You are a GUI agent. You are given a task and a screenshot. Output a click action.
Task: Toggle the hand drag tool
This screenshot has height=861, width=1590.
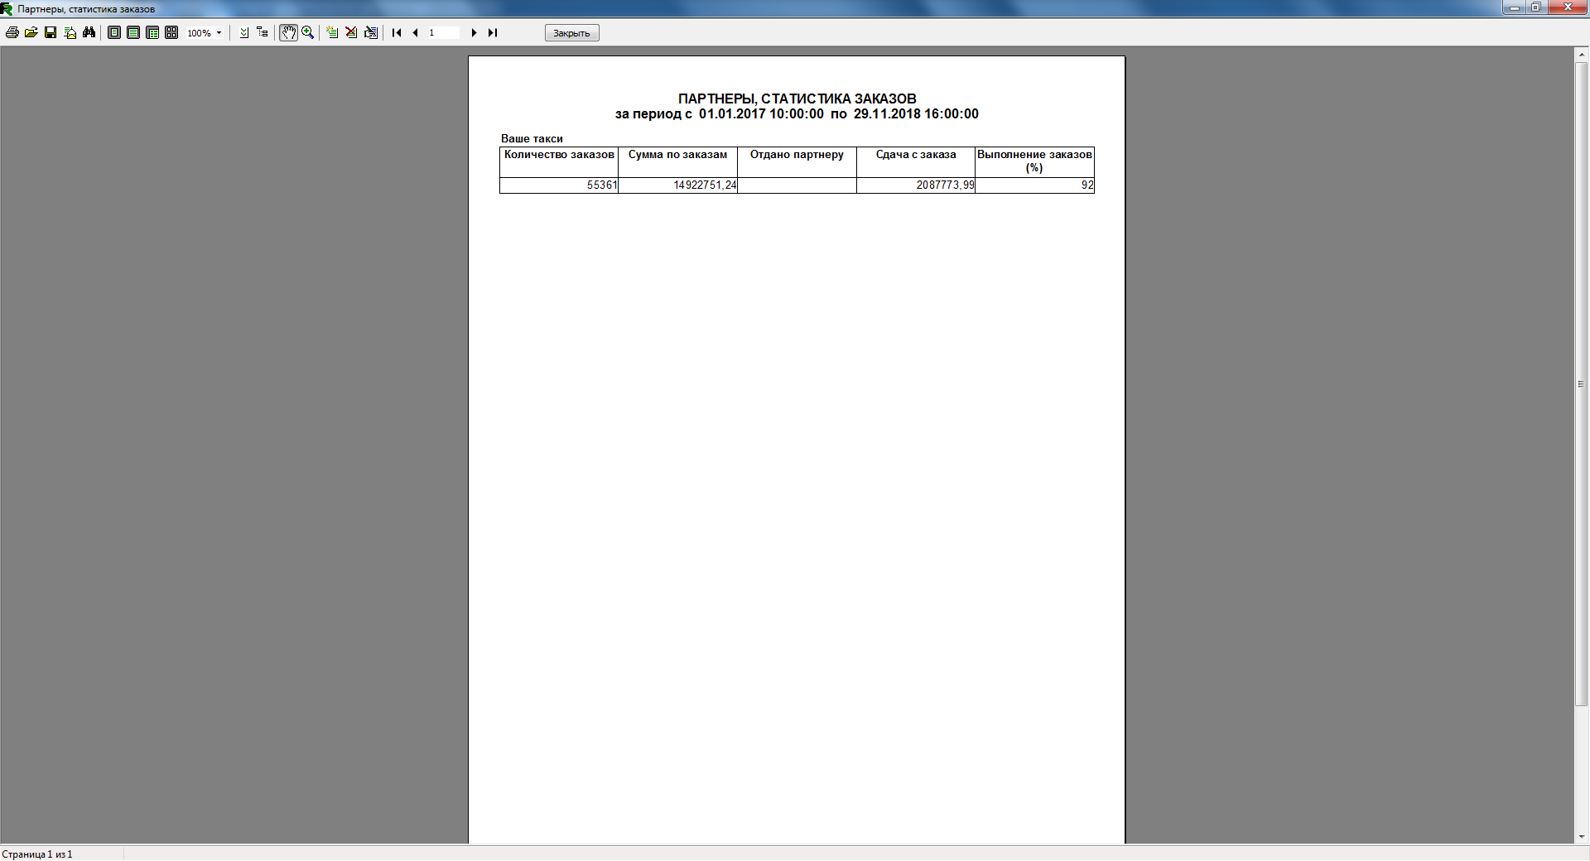(x=288, y=33)
